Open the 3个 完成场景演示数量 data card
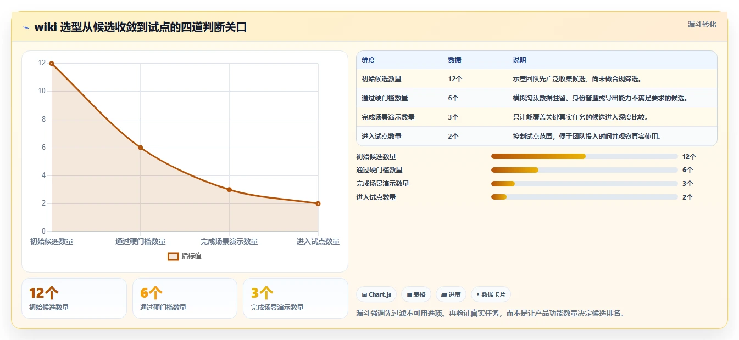 coord(296,298)
